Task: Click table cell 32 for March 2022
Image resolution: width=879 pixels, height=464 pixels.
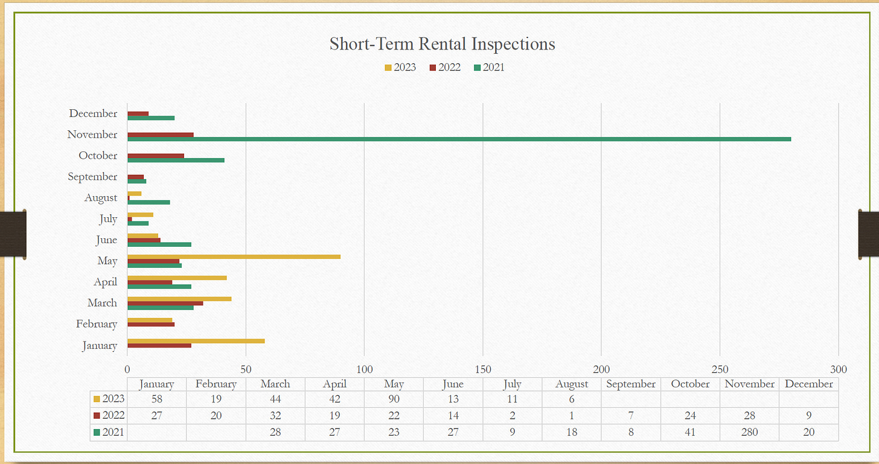Action: point(275,416)
